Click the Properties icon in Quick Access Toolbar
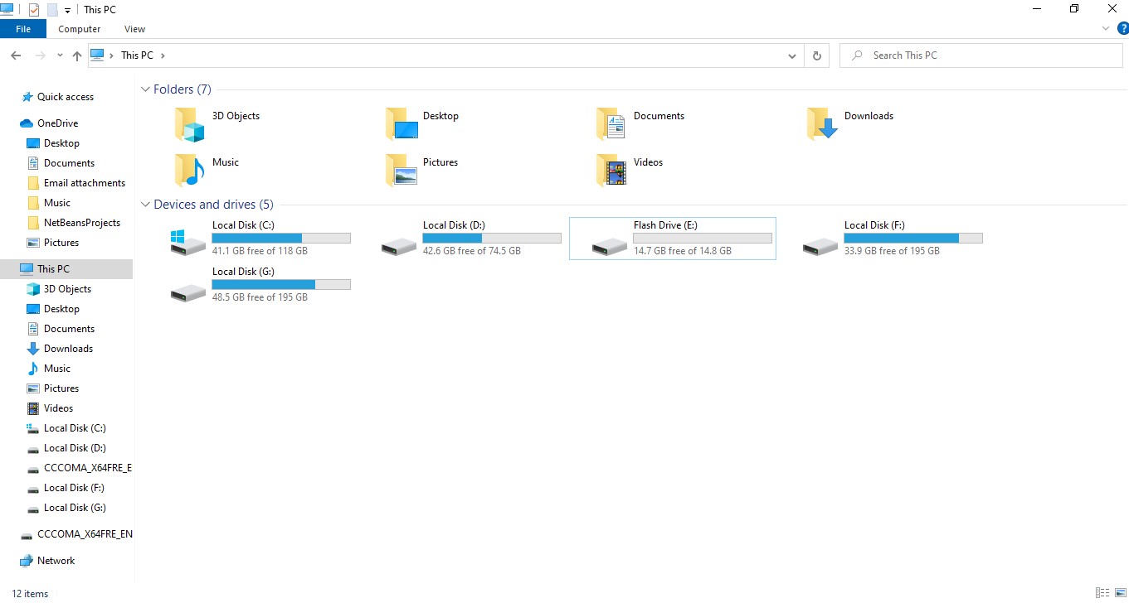This screenshot has width=1129, height=603. (33, 9)
